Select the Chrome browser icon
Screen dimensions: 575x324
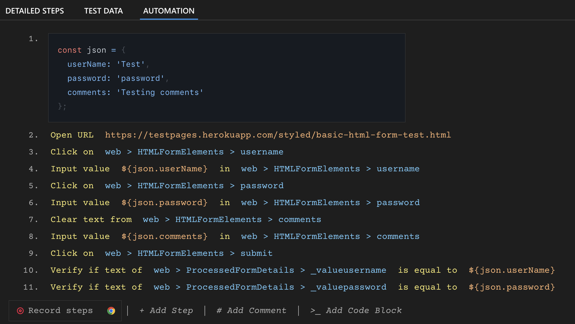pyautogui.click(x=111, y=311)
